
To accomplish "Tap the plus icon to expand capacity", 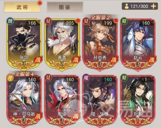I will (x=153, y=6).
